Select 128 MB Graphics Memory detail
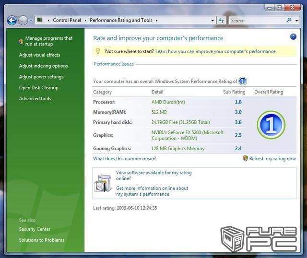Screen dimensions: 307x258 pyautogui.click(x=178, y=148)
